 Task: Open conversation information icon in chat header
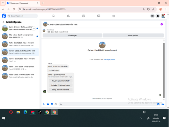[x=162, y=24]
